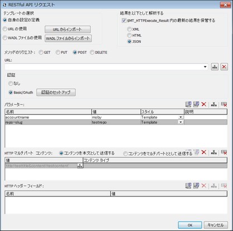Viewport: 233px width, 231px height.
Task: Open the Template style dropdown for accountname row
Action: (x=181, y=117)
